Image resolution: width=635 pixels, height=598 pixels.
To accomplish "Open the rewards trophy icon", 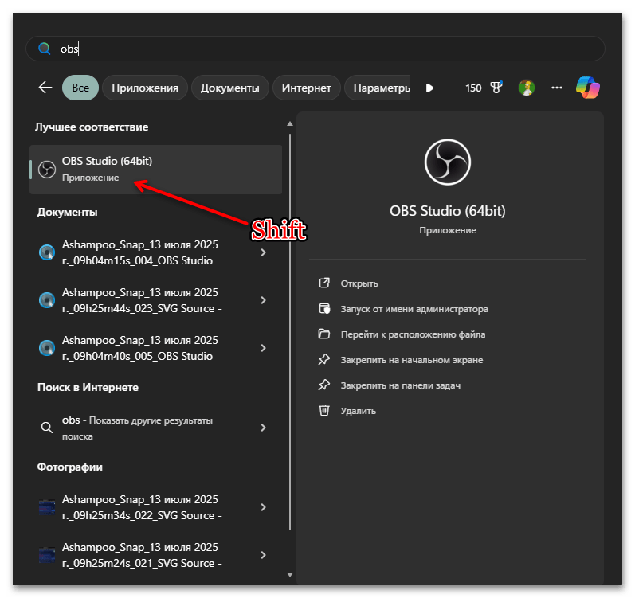I will tap(496, 88).
